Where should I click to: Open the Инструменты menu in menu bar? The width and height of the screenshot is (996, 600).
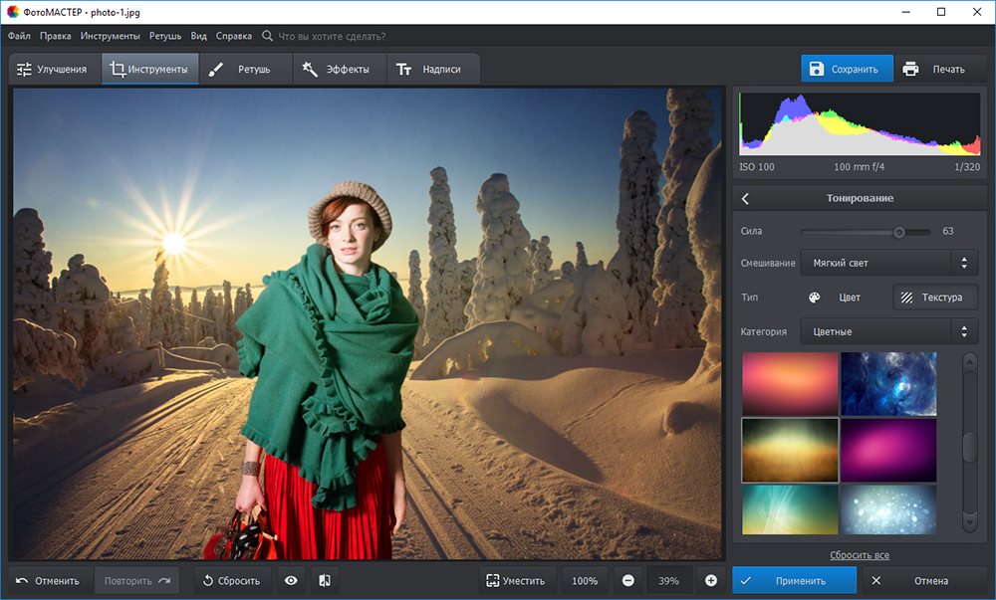(x=111, y=36)
